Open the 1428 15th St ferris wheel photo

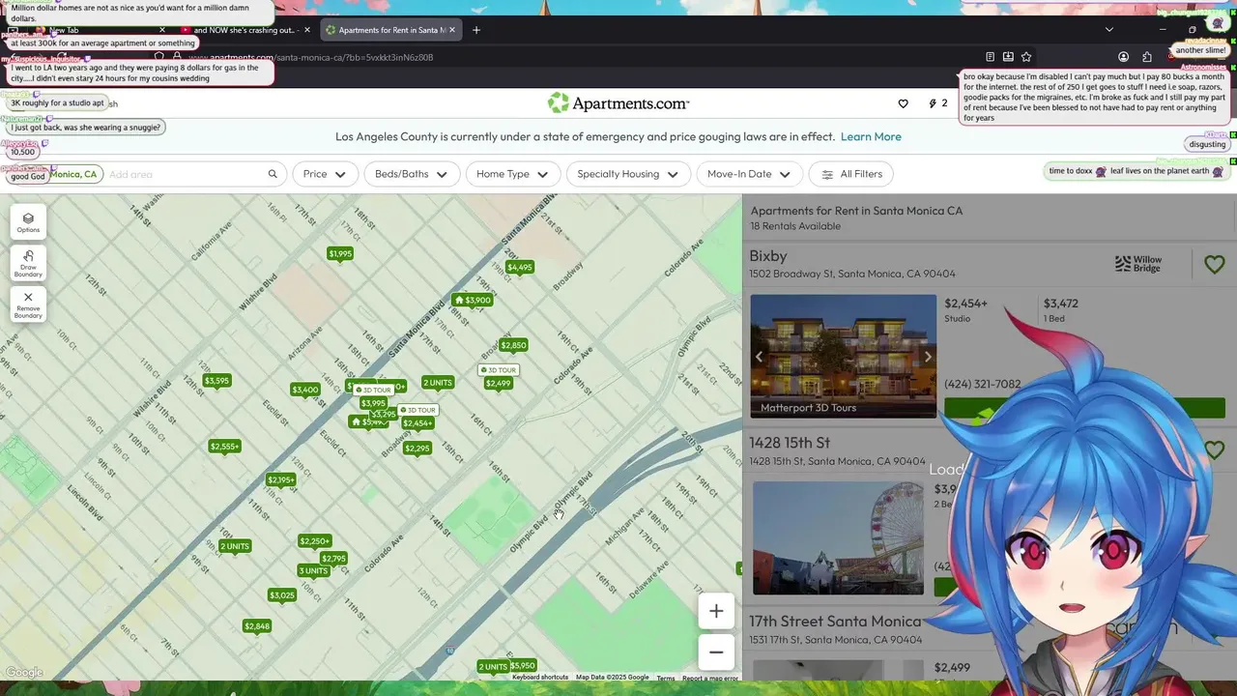(x=838, y=537)
